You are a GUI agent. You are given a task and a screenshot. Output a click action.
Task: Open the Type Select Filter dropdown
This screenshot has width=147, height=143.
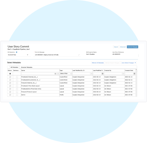tap(66, 73)
